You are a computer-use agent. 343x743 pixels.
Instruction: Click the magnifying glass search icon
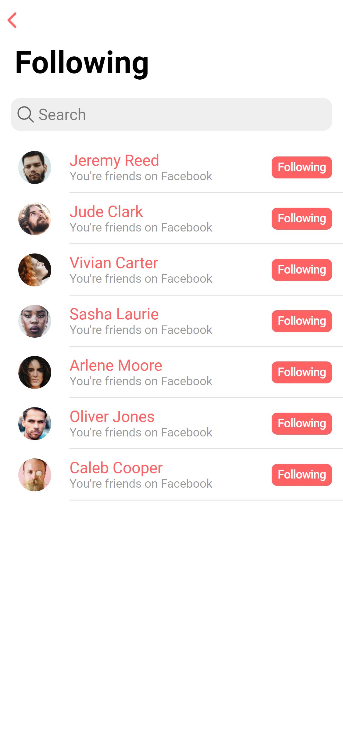click(25, 114)
